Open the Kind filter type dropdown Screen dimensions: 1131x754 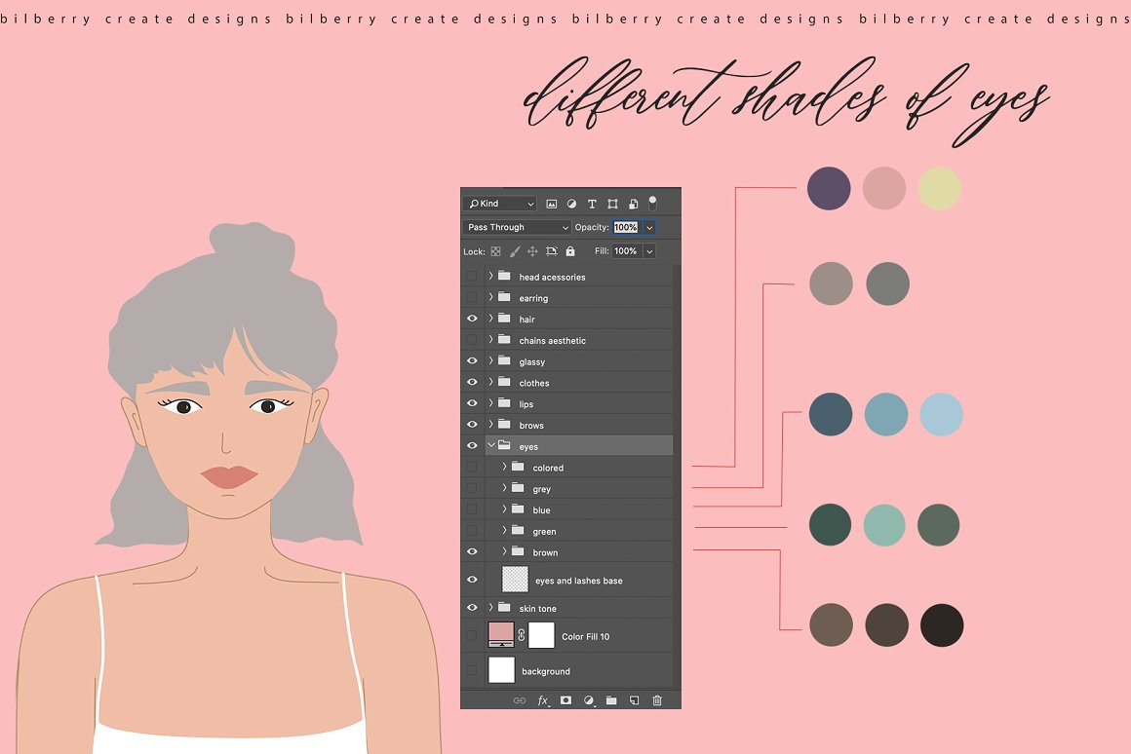click(501, 204)
